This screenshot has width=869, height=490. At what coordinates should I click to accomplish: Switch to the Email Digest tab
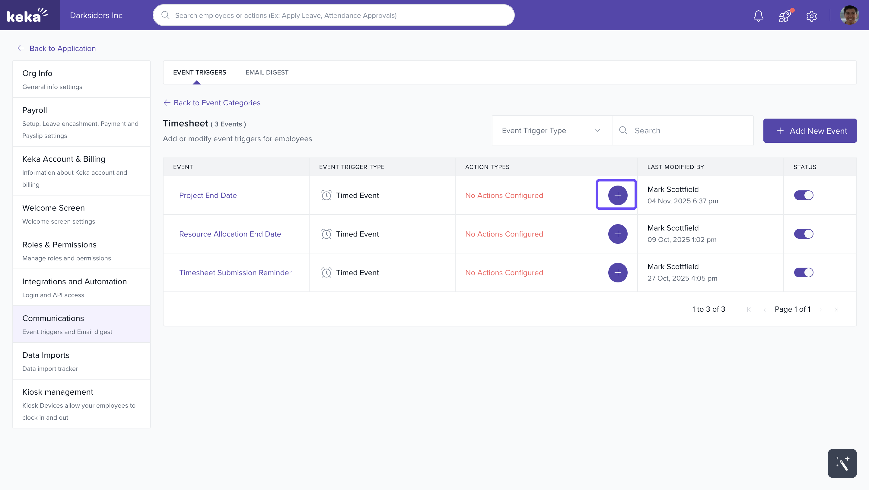267,72
